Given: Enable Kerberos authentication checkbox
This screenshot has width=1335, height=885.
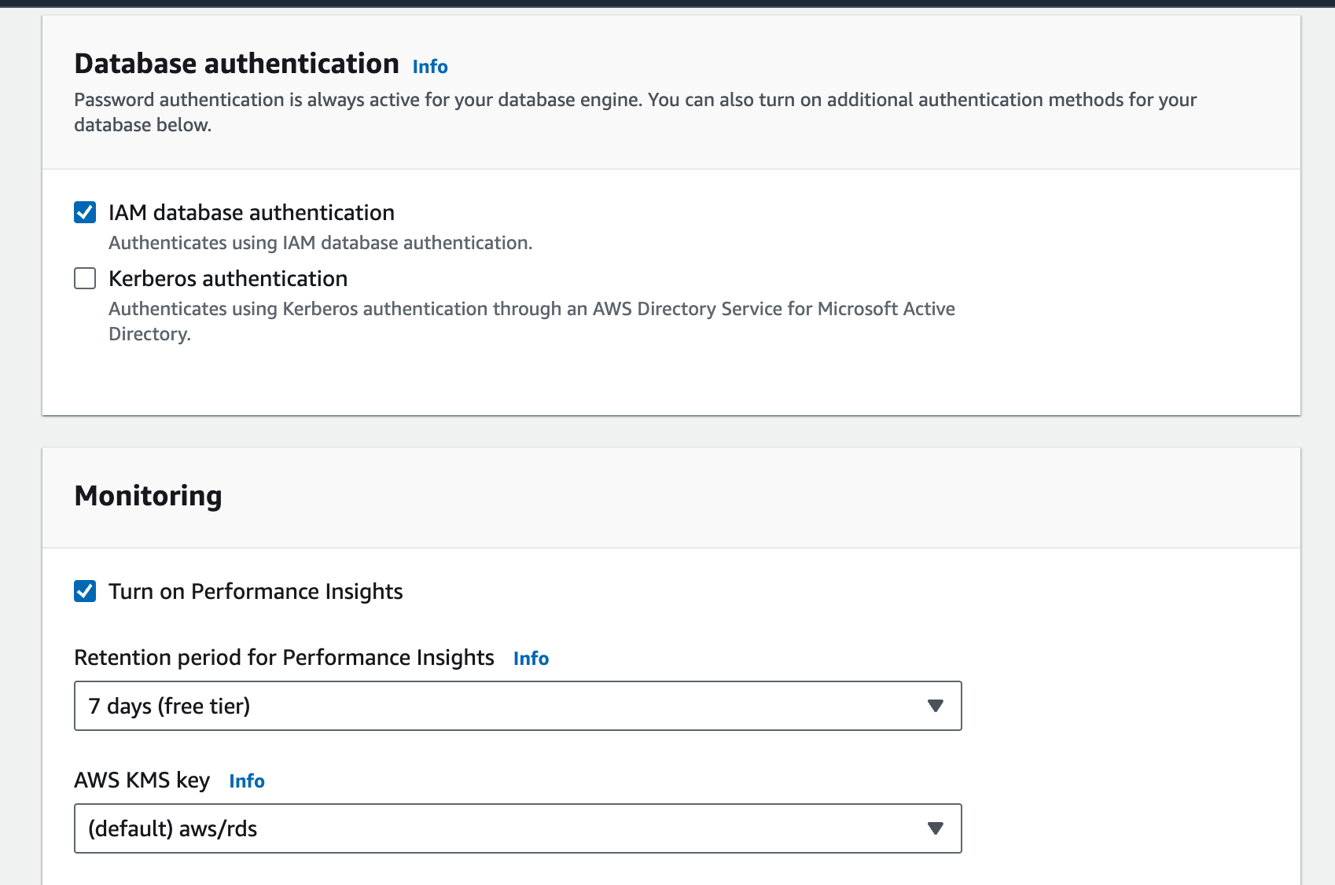Looking at the screenshot, I should coord(85,278).
